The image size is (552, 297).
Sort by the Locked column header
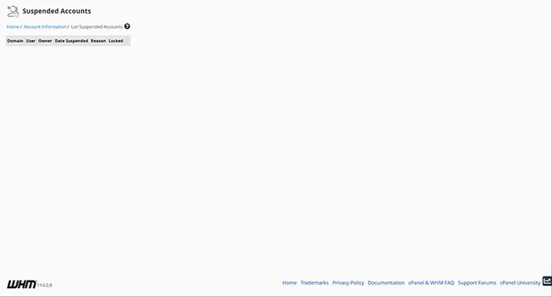coord(116,41)
